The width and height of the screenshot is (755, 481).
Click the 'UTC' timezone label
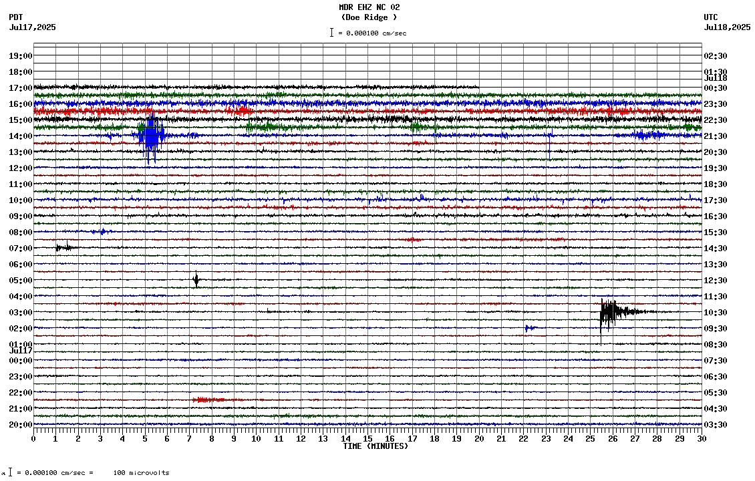coord(710,17)
